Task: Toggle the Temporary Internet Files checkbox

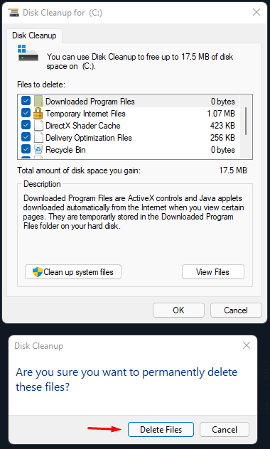Action: point(26,114)
